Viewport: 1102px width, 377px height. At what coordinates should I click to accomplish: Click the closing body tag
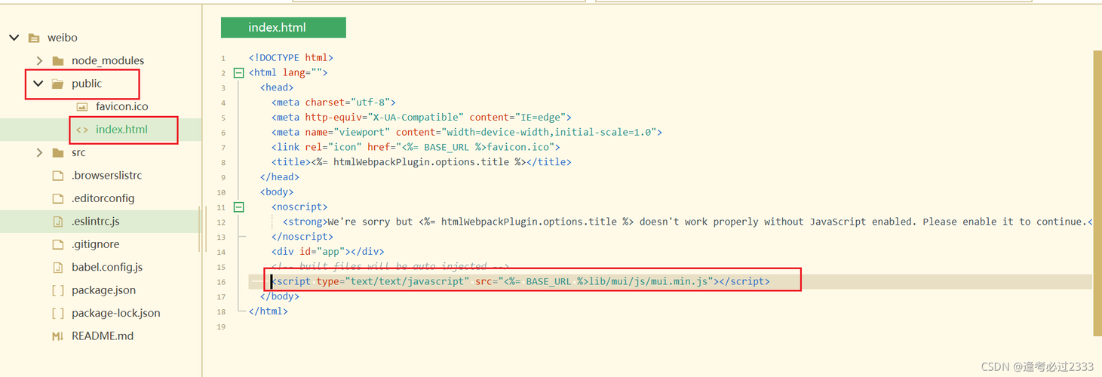pos(280,296)
